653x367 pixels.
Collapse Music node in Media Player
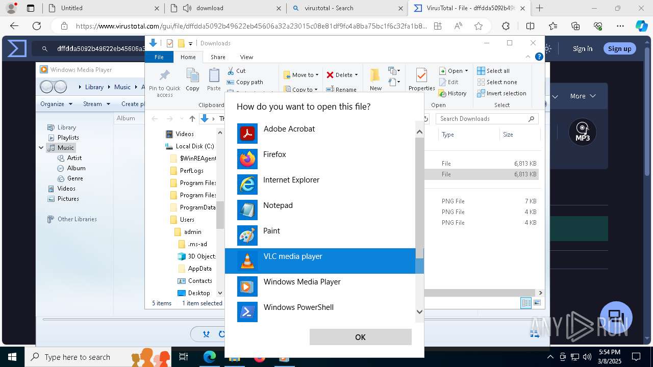(x=41, y=148)
